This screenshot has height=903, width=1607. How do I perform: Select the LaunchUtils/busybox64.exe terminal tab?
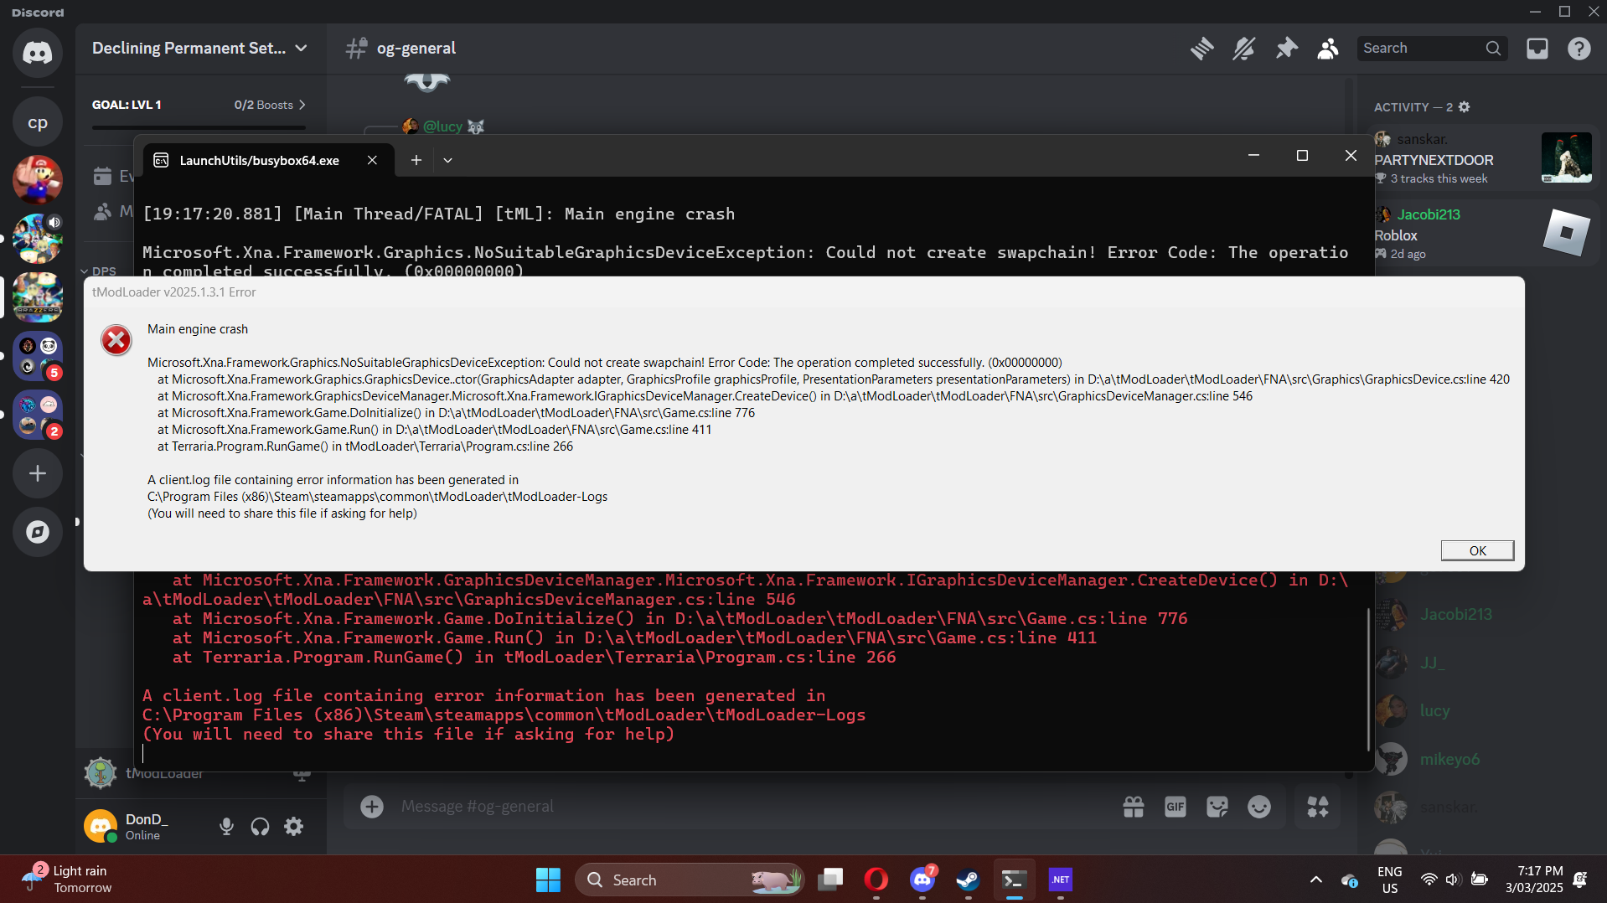click(x=259, y=160)
